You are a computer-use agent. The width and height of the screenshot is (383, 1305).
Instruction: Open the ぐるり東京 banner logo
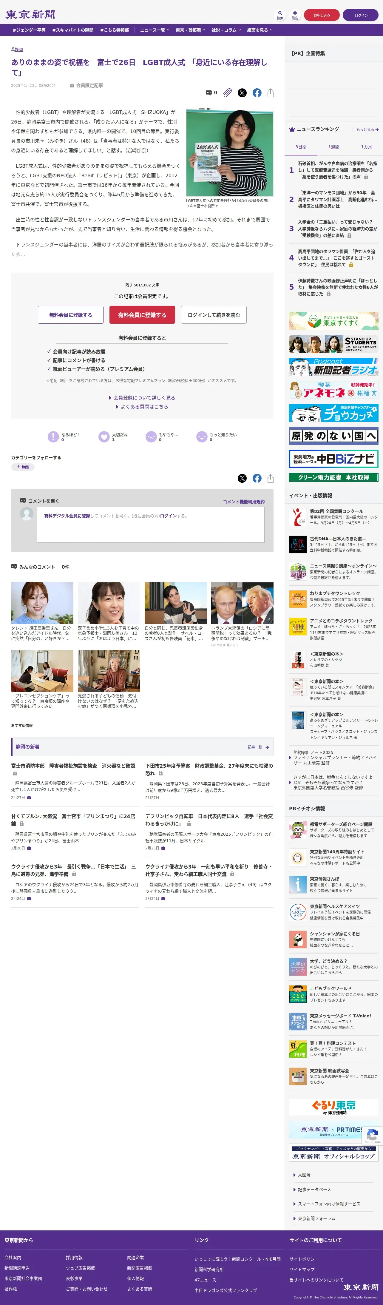[x=333, y=1107]
